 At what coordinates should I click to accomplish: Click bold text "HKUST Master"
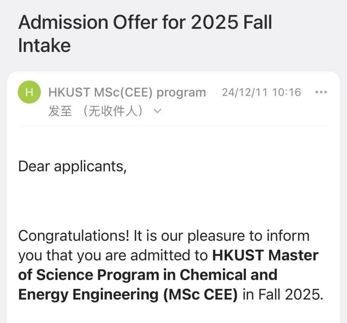(265, 256)
